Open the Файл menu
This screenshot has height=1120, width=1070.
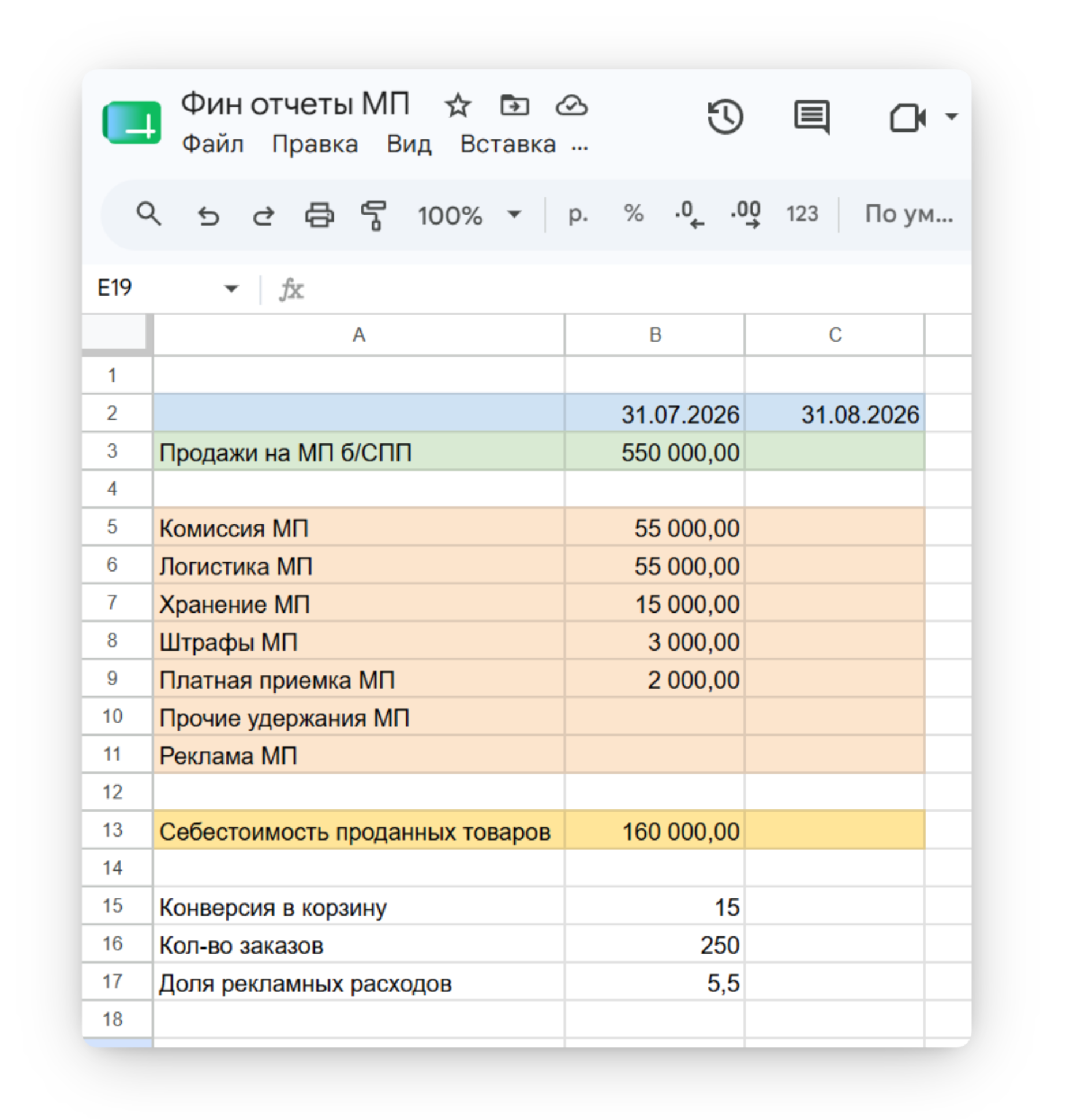tap(212, 144)
